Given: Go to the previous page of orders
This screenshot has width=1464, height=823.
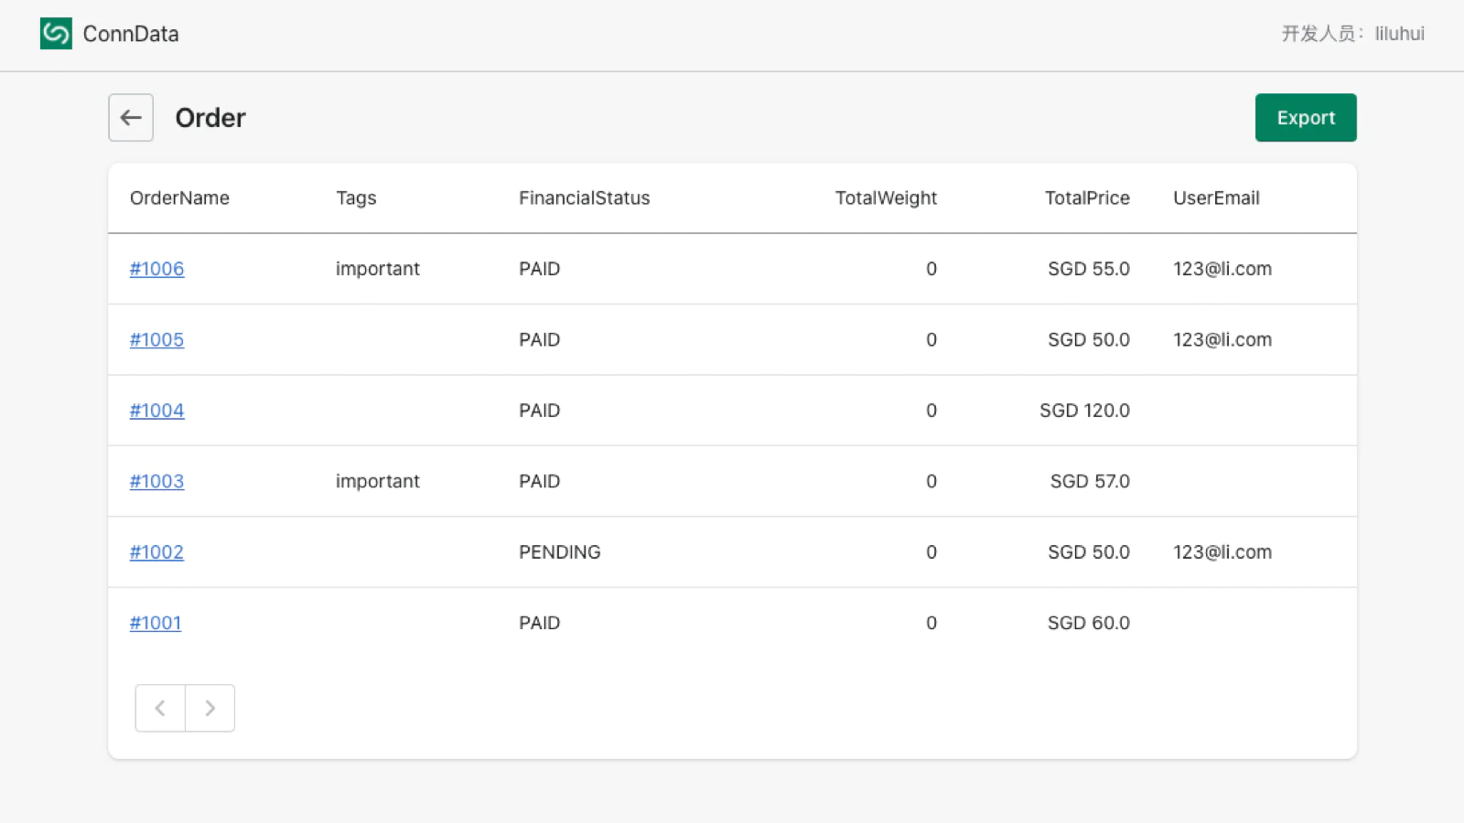Looking at the screenshot, I should tap(160, 708).
